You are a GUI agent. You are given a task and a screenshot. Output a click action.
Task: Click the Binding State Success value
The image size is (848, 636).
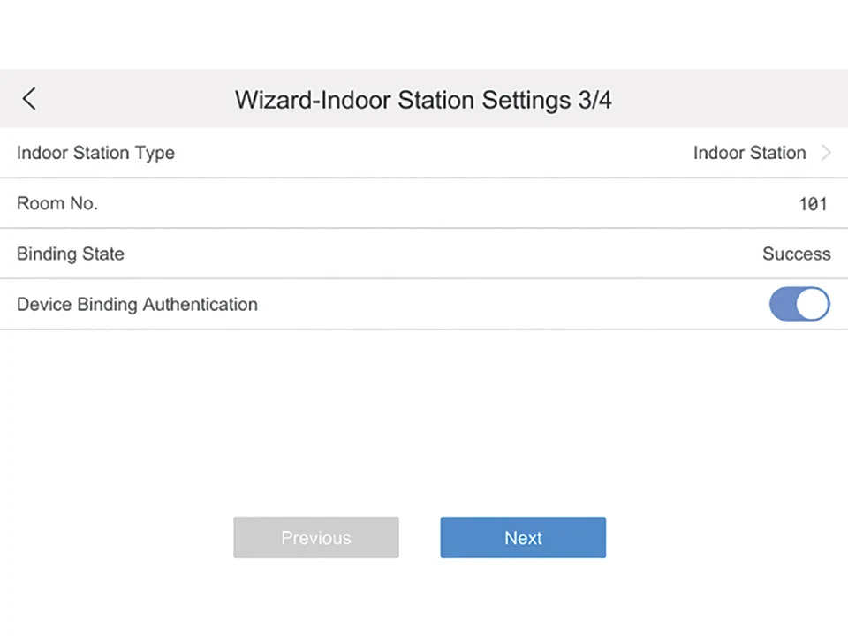click(x=797, y=254)
